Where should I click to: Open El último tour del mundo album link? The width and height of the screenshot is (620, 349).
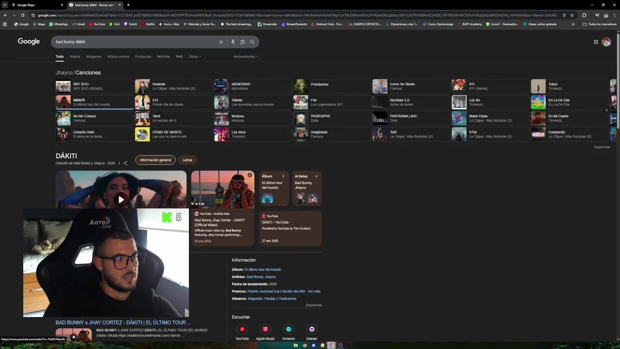point(263,270)
